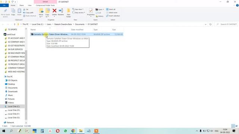Sort by Date modified column
The width and height of the screenshot is (239, 134).
point(77,30)
